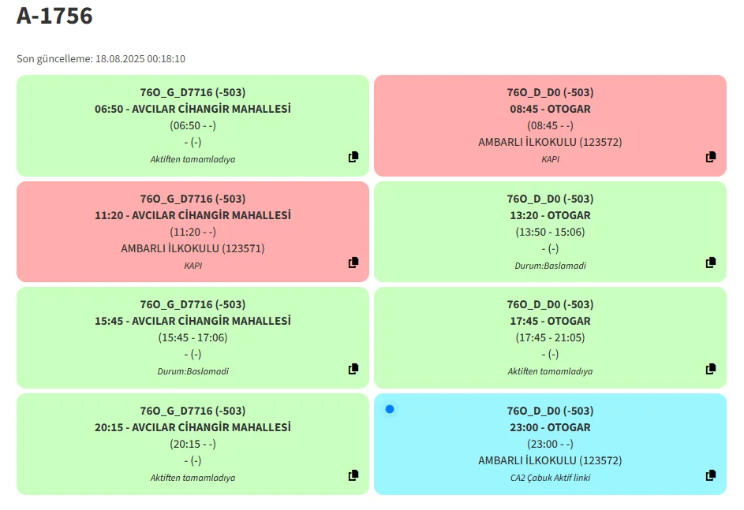The width and height of the screenshot is (744, 510).
Task: Copy the 08:45 Otogar trip details
Action: click(x=711, y=157)
